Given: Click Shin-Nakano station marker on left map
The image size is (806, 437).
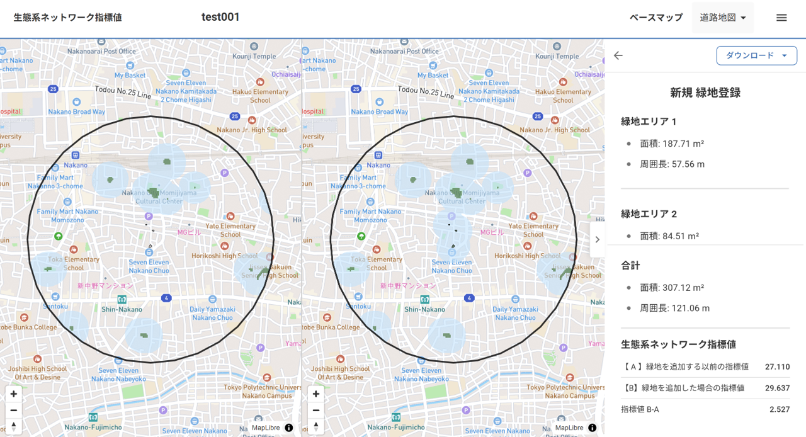Looking at the screenshot, I should coord(122,299).
